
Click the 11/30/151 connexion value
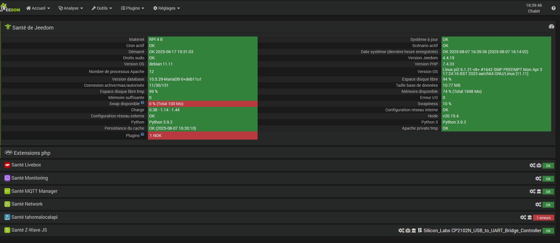coord(159,85)
